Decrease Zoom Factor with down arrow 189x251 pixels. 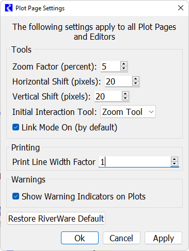click(x=124, y=69)
